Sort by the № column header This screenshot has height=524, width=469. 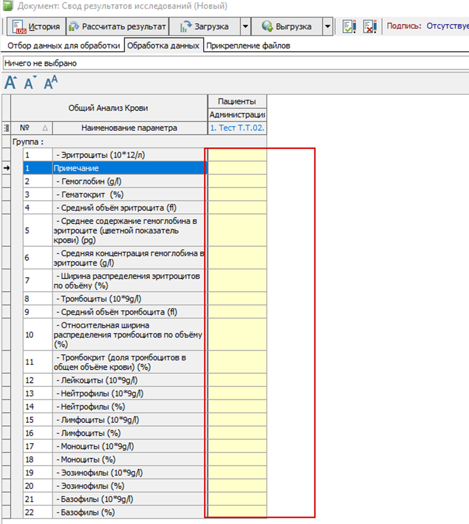(31, 128)
